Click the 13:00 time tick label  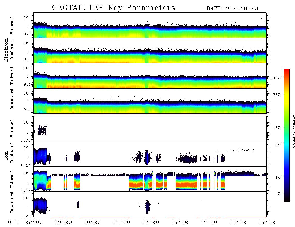(180, 223)
